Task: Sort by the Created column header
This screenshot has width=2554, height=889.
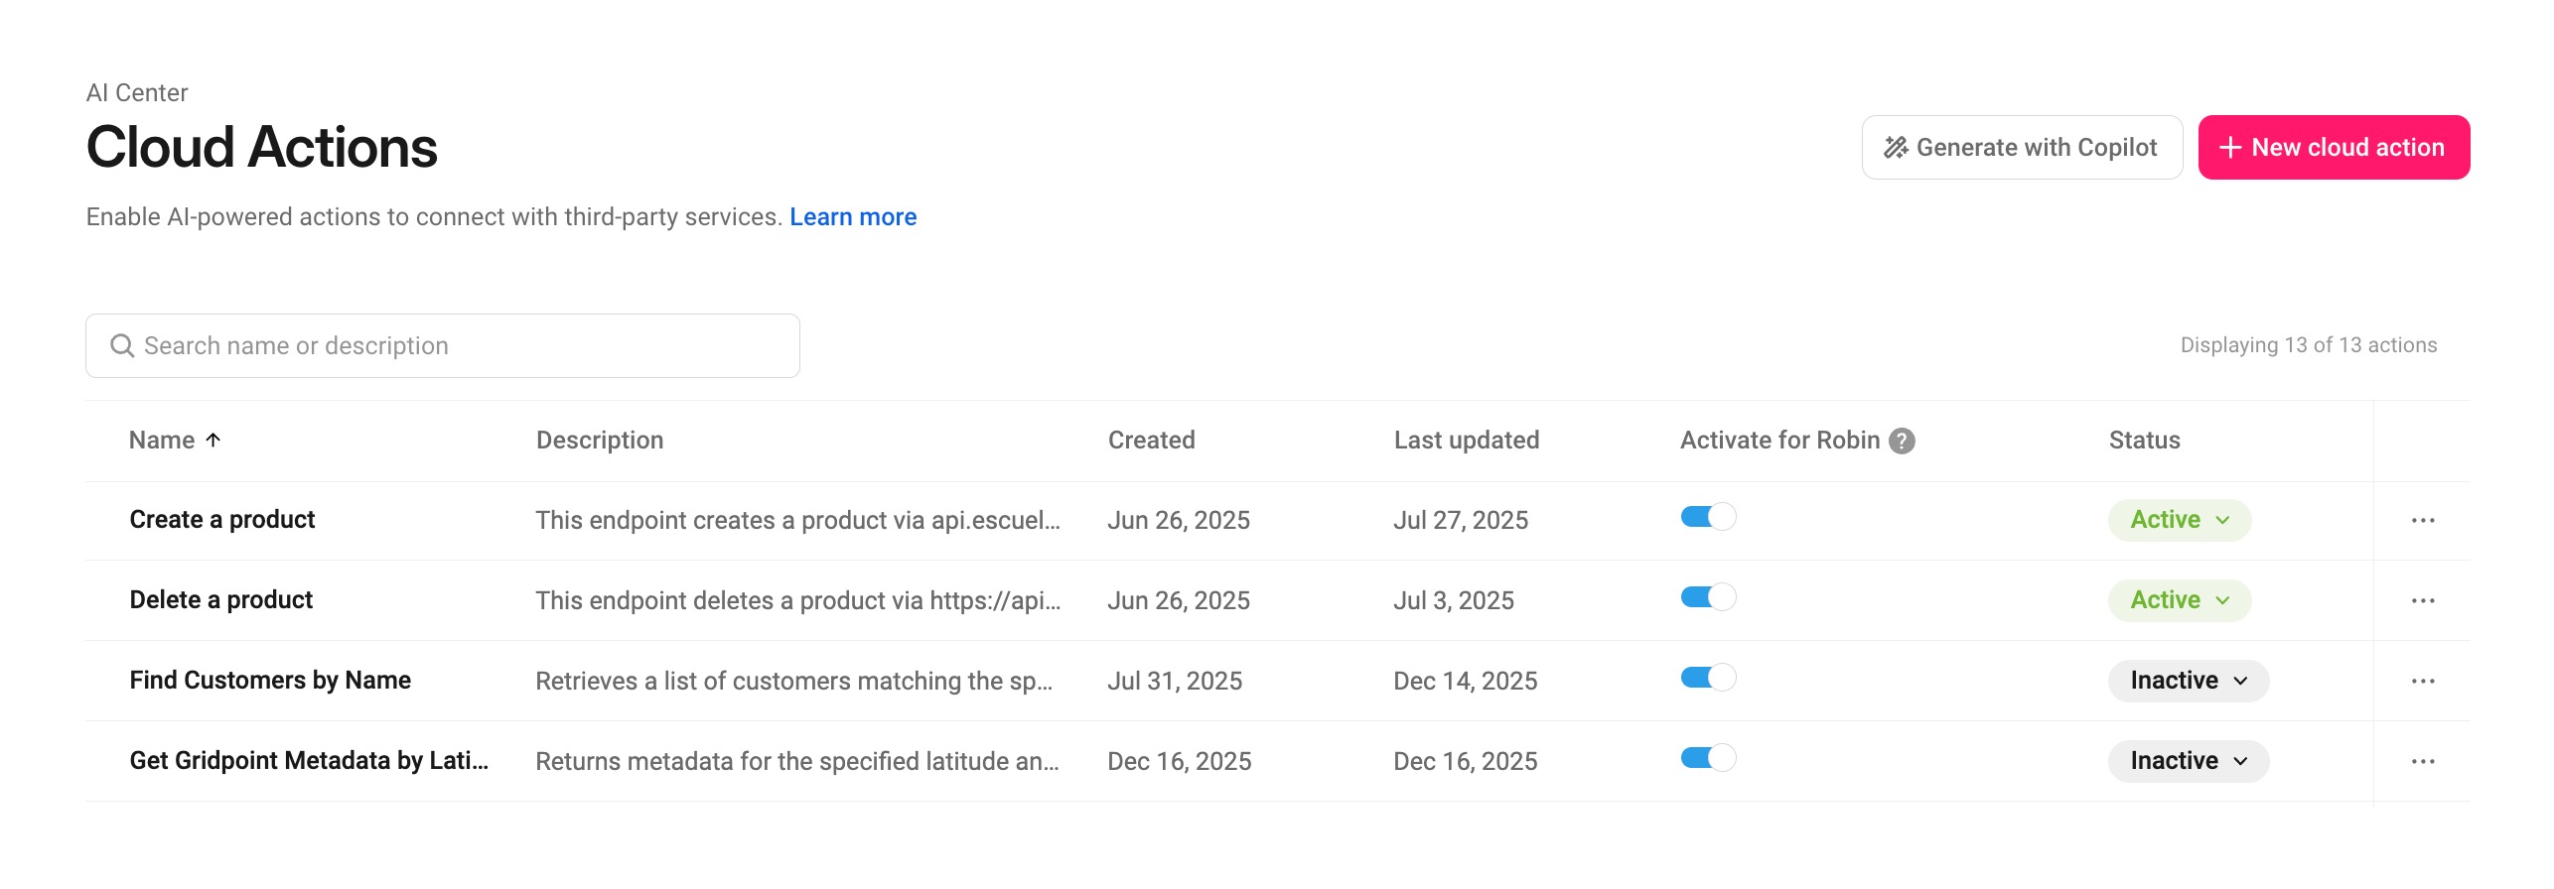Action: [x=1151, y=441]
